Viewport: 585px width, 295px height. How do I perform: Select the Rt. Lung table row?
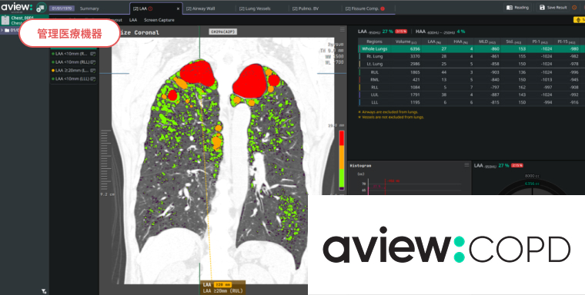pos(471,56)
